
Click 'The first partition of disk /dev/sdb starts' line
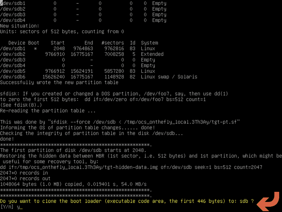73,150
